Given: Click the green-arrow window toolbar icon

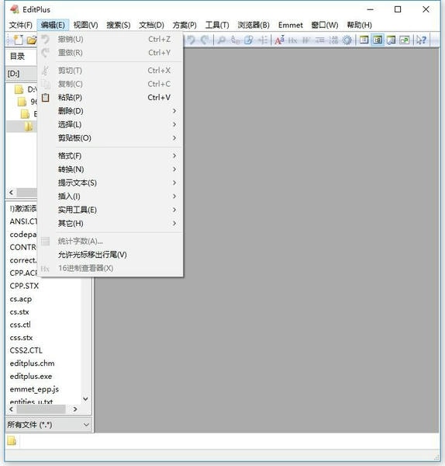Looking at the screenshot, I should click(405, 40).
